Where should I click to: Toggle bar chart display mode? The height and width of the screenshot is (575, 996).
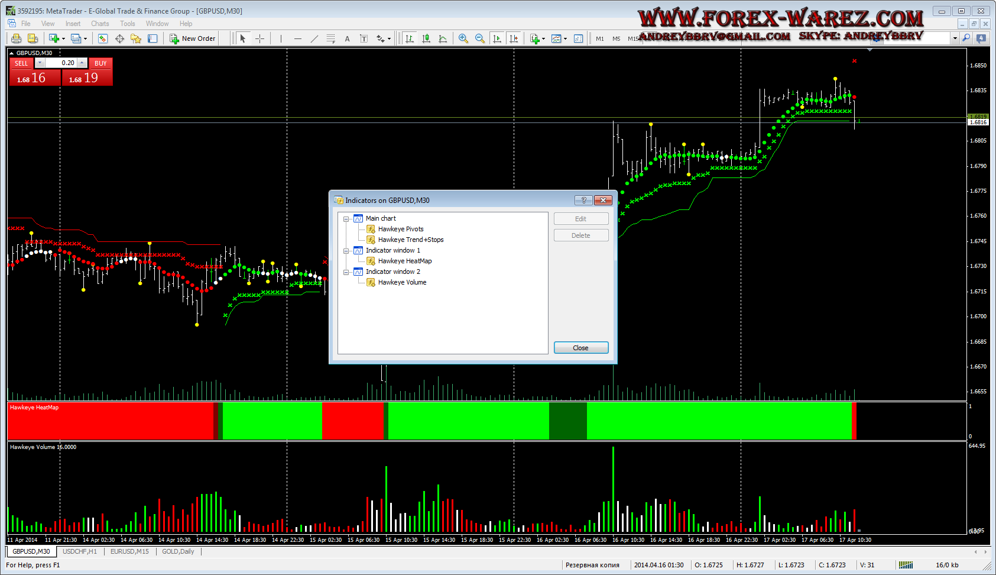410,38
